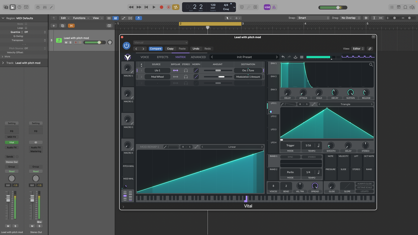Switch to the VOICE tab in Vital
418x235 pixels.
145,57
